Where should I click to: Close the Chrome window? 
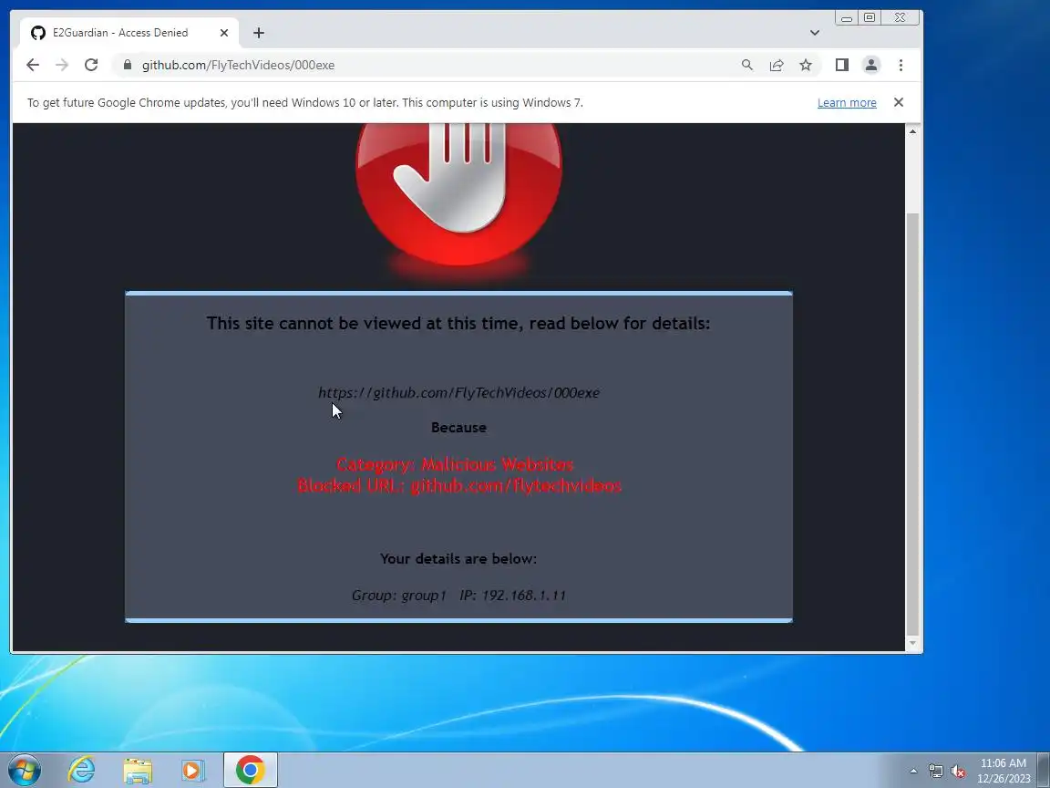pyautogui.click(x=900, y=18)
